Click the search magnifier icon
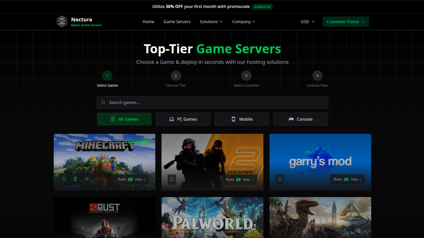 pyautogui.click(x=103, y=102)
